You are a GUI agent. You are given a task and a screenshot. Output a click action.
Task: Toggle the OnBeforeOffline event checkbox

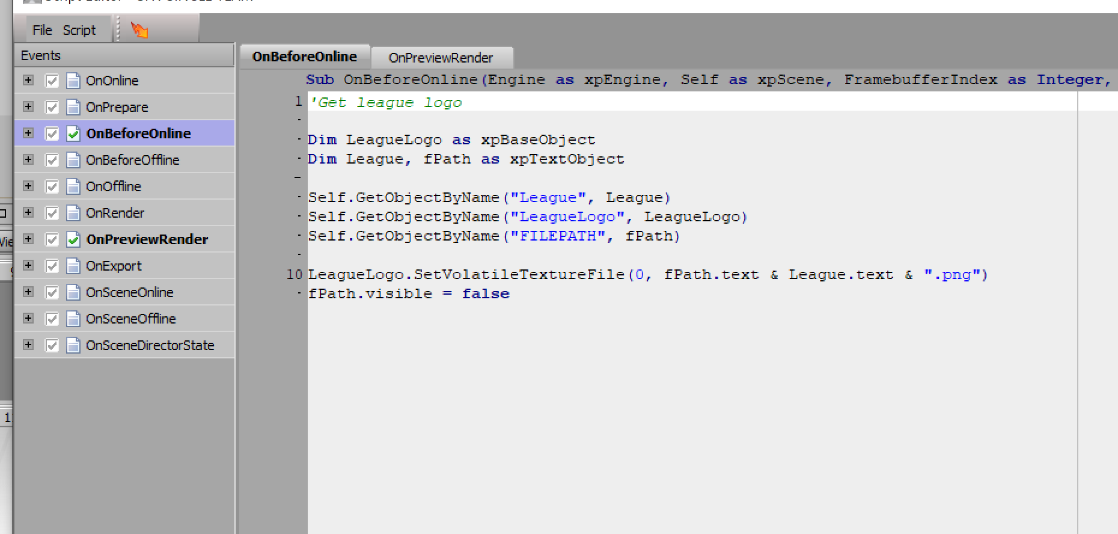(52, 160)
